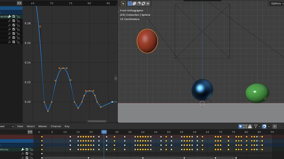This screenshot has height=159, width=284.
Task: Expand the snapping options dropdown arrow
Action: click(x=269, y=126)
